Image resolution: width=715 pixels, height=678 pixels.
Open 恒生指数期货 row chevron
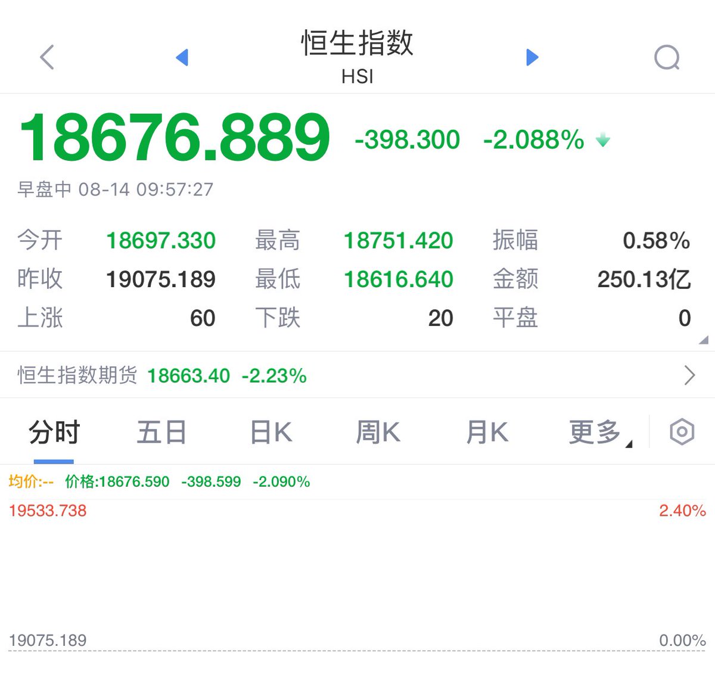point(689,375)
